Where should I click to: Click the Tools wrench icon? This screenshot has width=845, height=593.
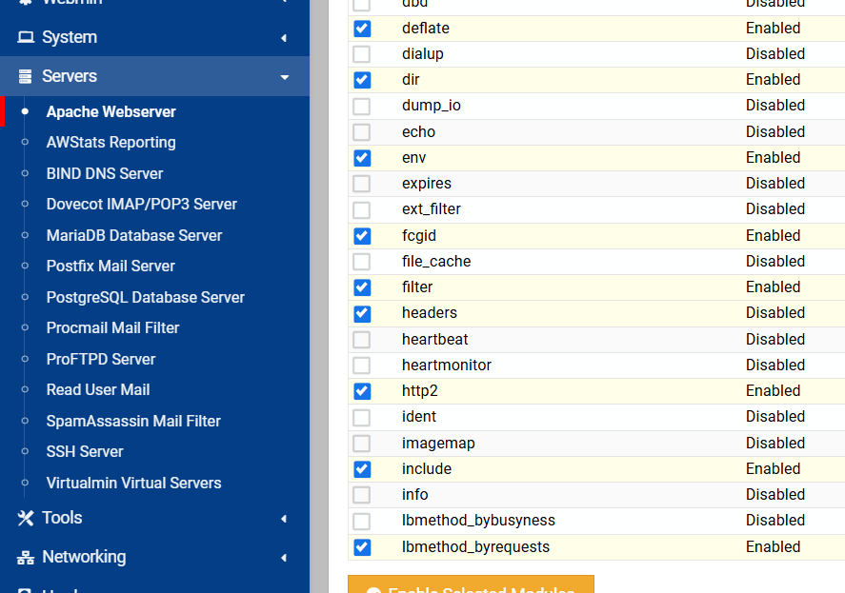(x=26, y=518)
